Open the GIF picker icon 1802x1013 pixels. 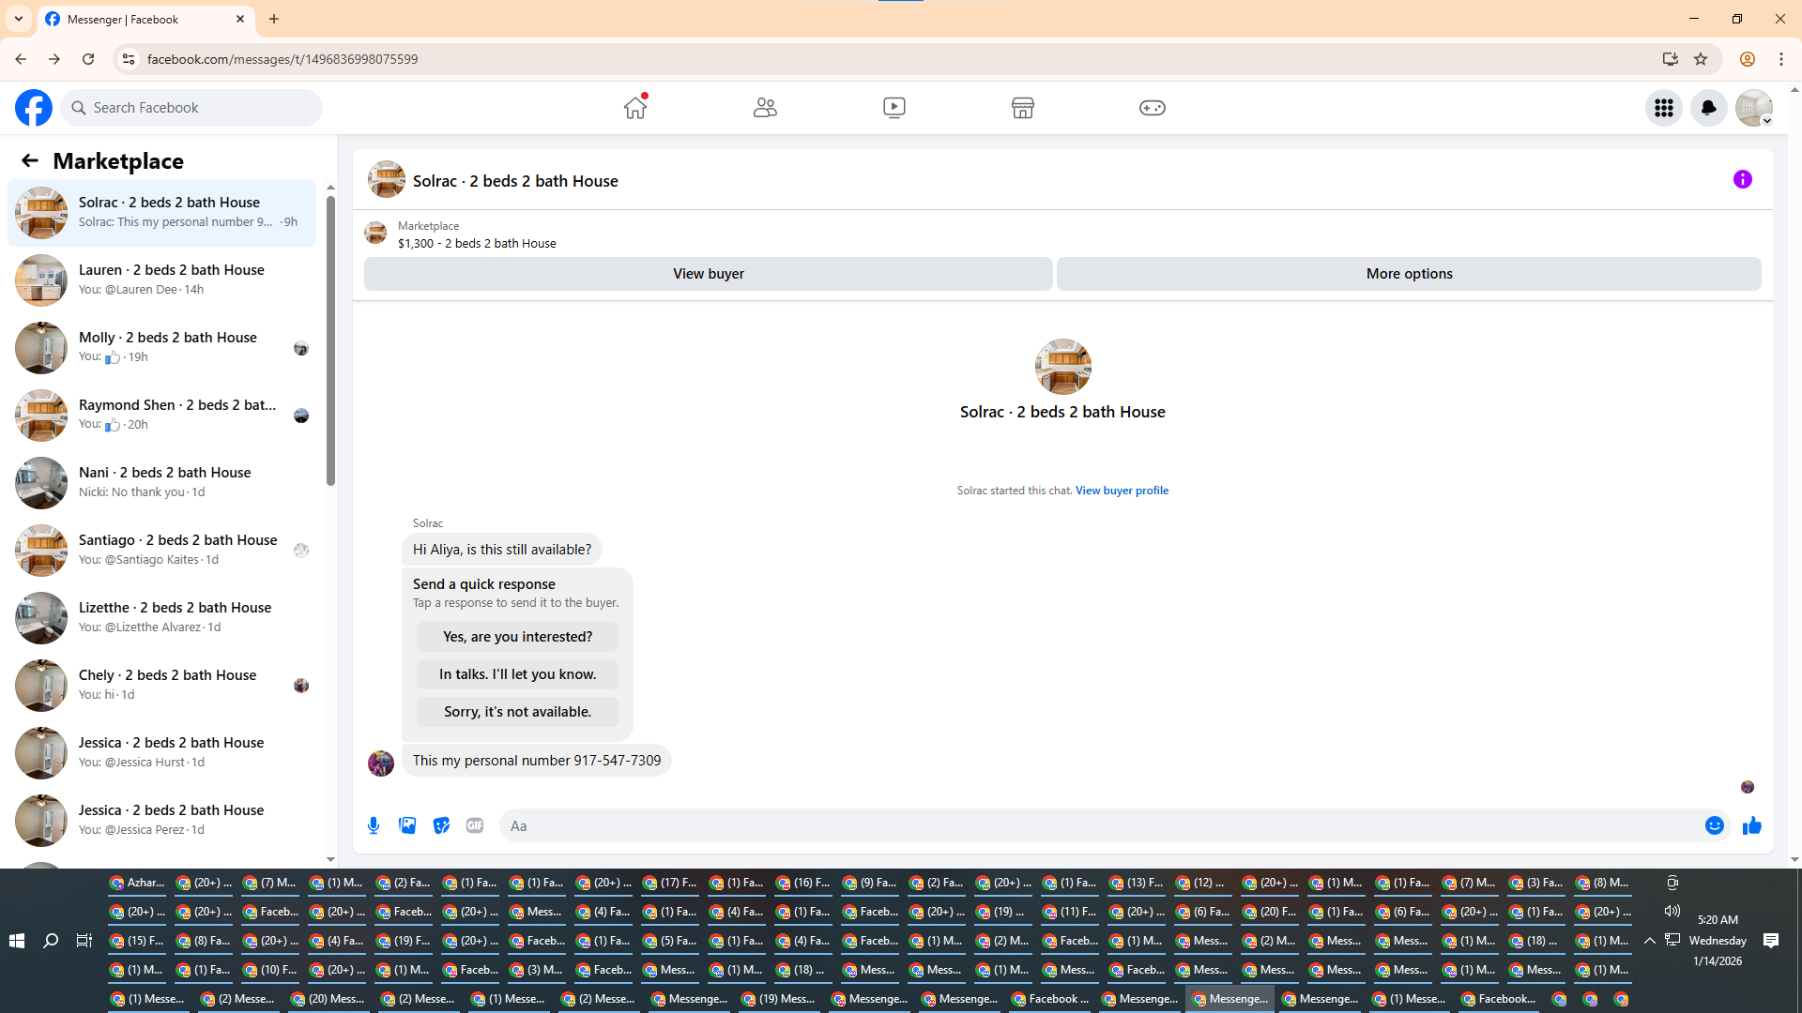475,825
